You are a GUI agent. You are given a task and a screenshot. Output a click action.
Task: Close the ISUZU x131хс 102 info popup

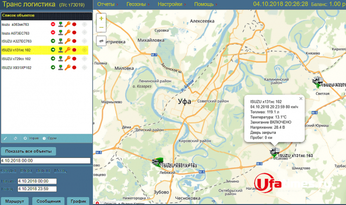point(301,99)
